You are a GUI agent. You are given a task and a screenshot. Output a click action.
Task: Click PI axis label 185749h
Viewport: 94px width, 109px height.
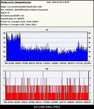click(63, 63)
